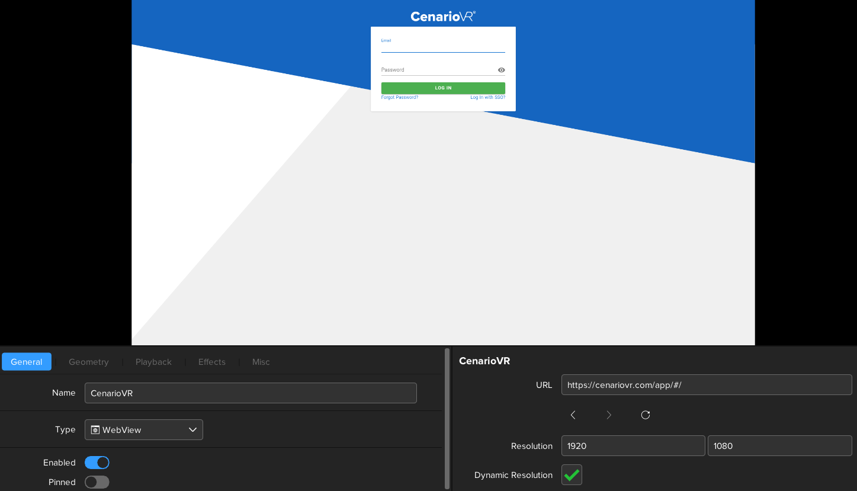Click the browser back arrow icon
Image resolution: width=857 pixels, height=491 pixels.
(573, 415)
